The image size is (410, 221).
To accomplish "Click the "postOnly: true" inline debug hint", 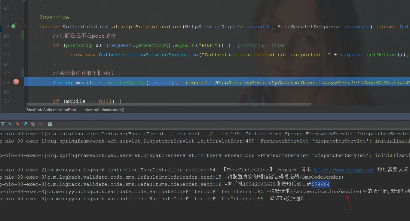I will (x=261, y=45).
